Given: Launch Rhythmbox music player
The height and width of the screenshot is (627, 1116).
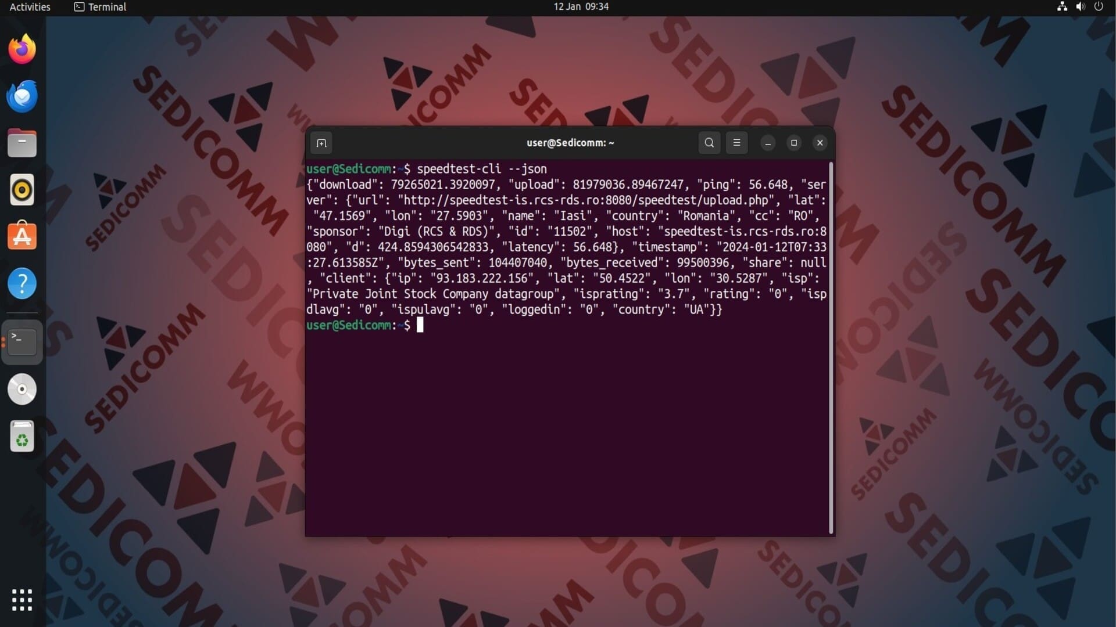Looking at the screenshot, I should pos(22,190).
